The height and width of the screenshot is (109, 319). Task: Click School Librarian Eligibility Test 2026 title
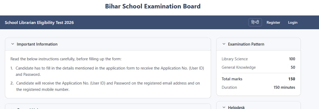click(x=39, y=22)
